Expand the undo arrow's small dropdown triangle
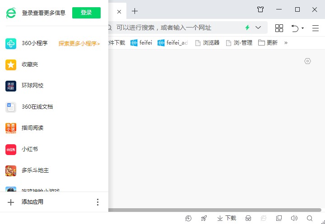 [x=302, y=28]
